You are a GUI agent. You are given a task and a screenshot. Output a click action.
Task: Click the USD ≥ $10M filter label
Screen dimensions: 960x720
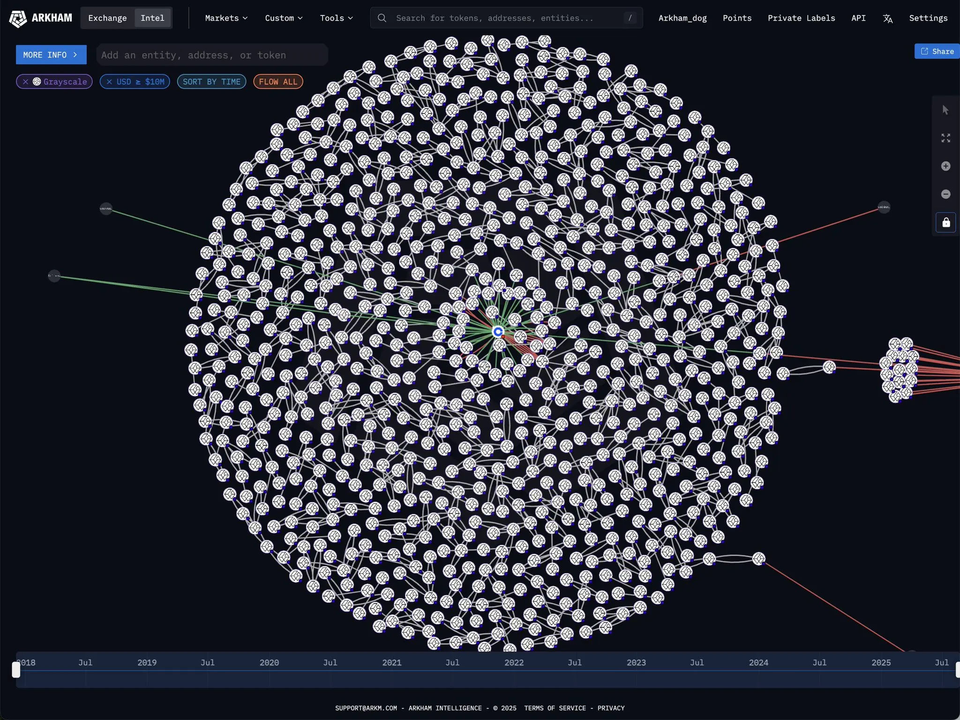141,82
